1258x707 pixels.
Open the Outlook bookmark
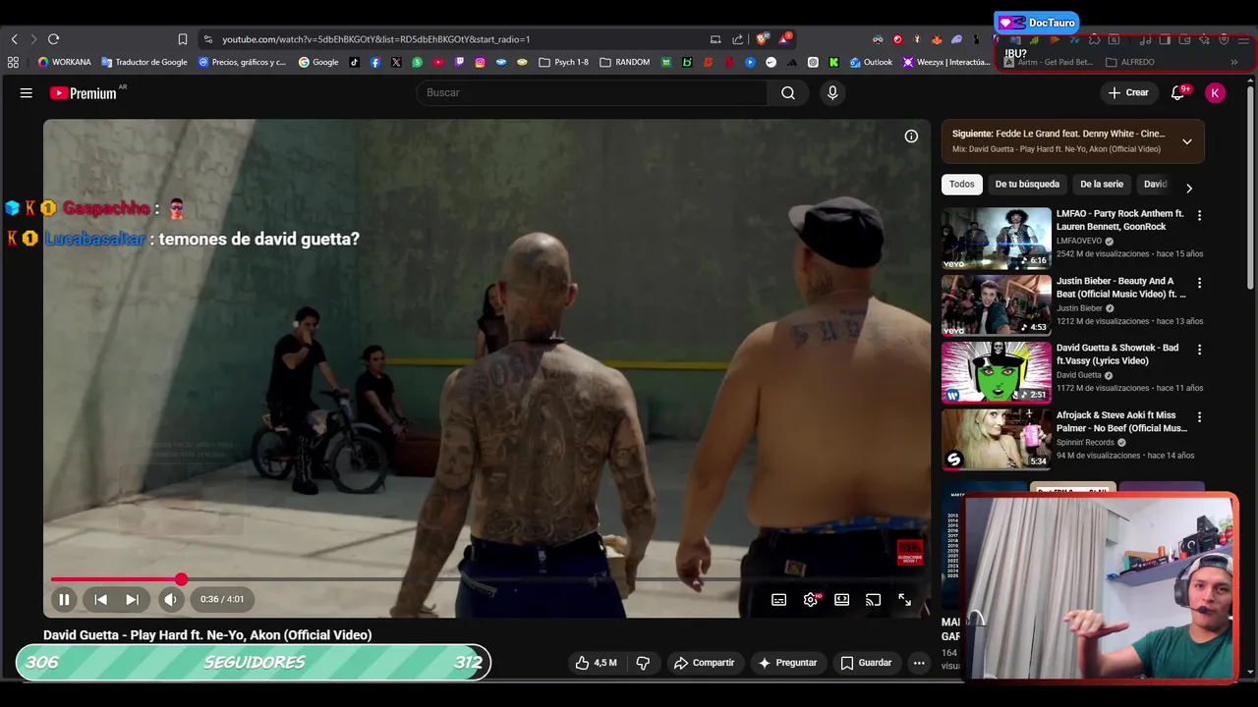pyautogui.click(x=872, y=62)
